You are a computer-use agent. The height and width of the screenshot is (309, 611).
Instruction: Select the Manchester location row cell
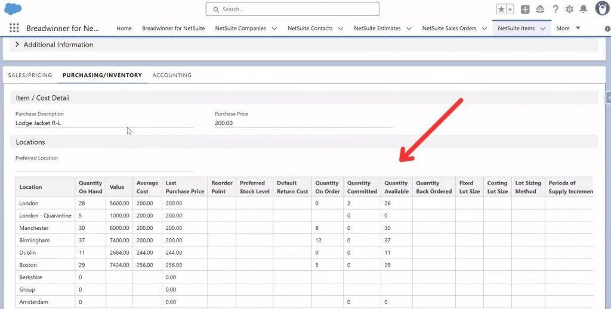point(34,228)
